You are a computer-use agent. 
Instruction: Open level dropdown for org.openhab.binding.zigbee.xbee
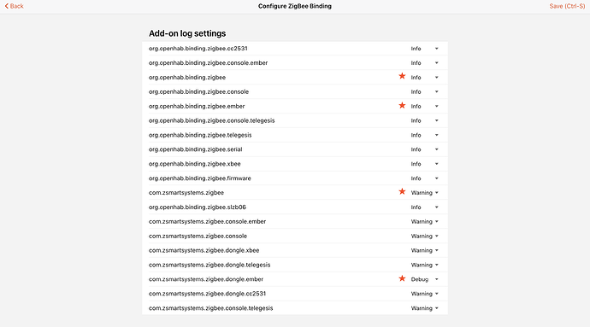424,164
